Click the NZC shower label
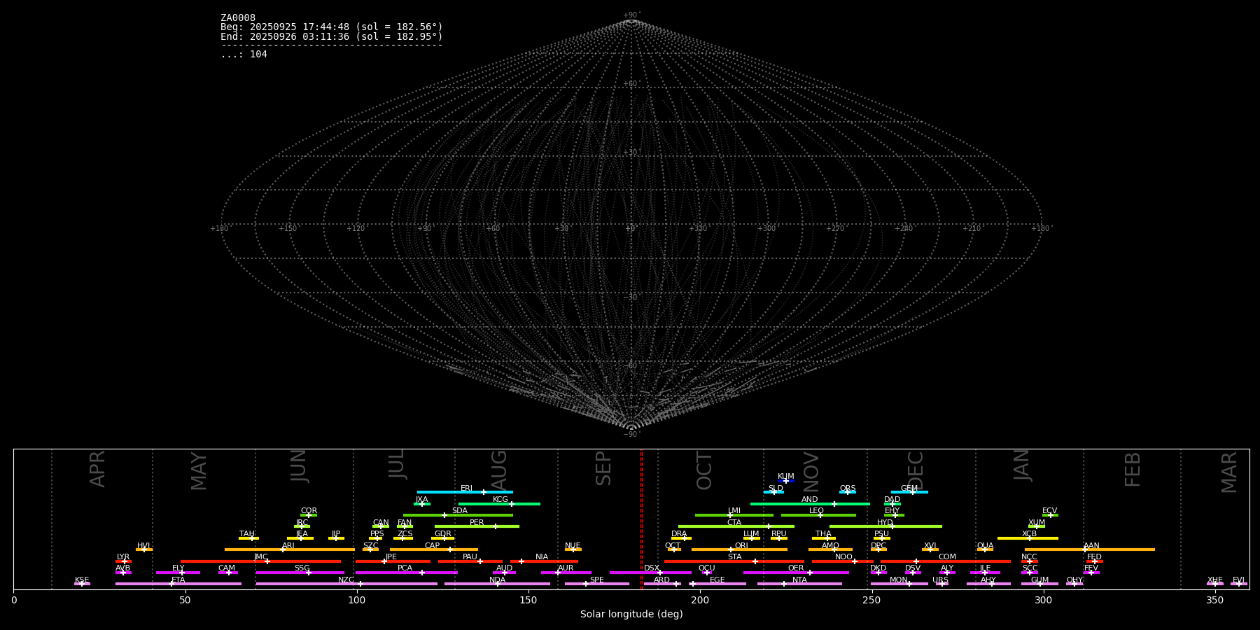Screen dimensions: 1260x630 click(346, 580)
